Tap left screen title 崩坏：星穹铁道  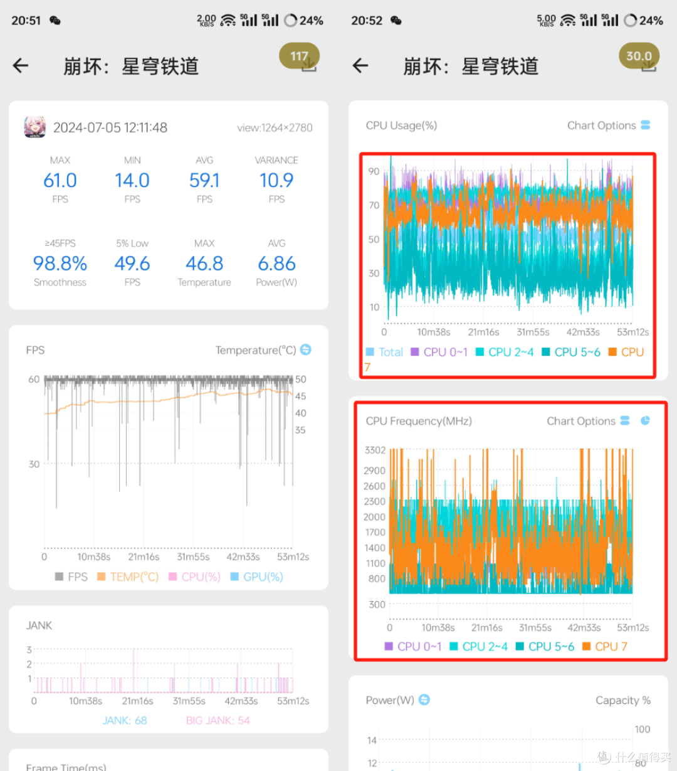coord(131,66)
